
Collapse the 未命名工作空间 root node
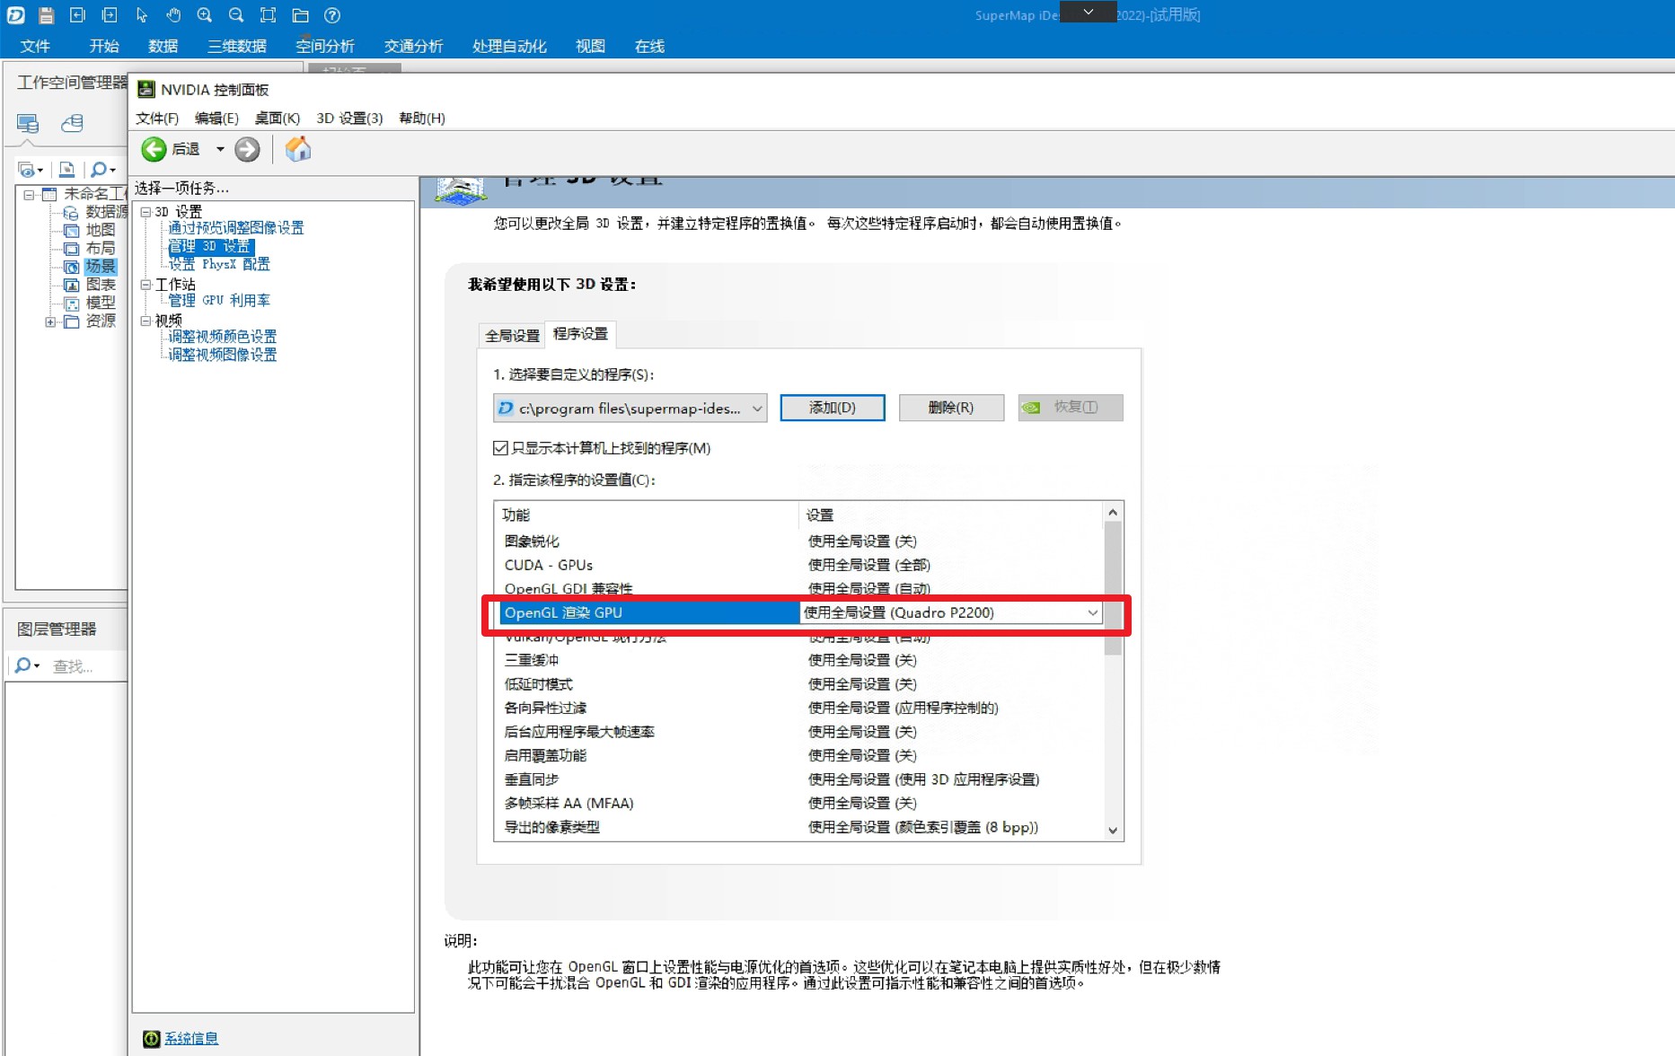click(x=29, y=194)
